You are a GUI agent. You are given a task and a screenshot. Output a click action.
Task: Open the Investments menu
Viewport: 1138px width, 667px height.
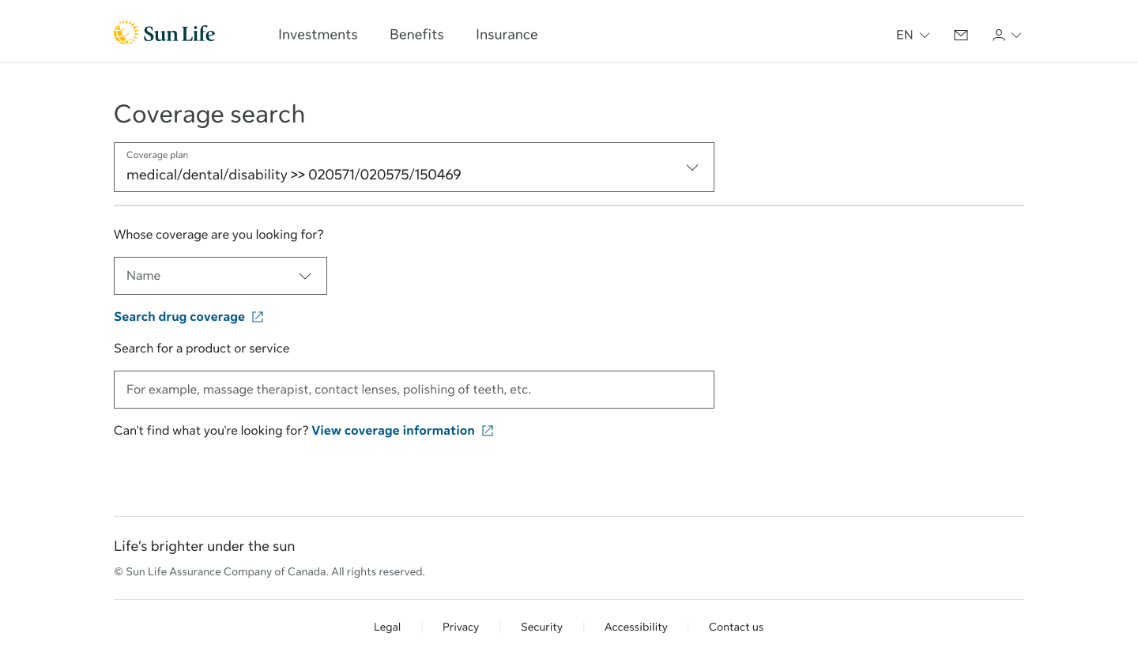point(318,35)
